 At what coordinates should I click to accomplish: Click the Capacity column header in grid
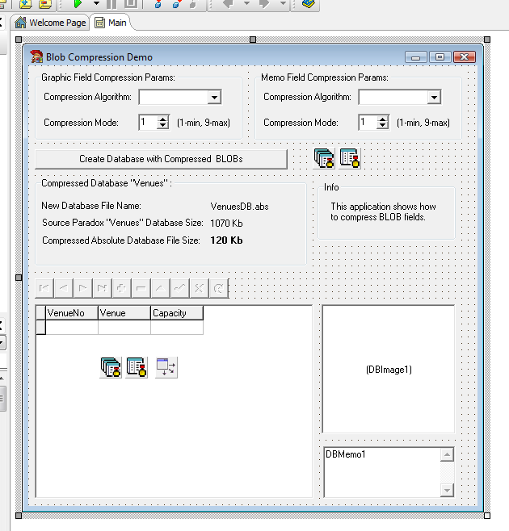176,313
